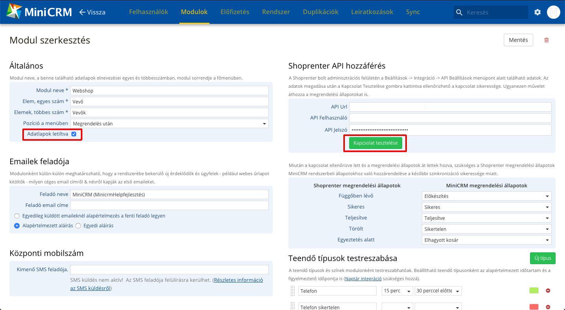Screen dimensions: 565x310
Task: Click into Feladó email címe field
Action: pyautogui.click(x=169, y=205)
